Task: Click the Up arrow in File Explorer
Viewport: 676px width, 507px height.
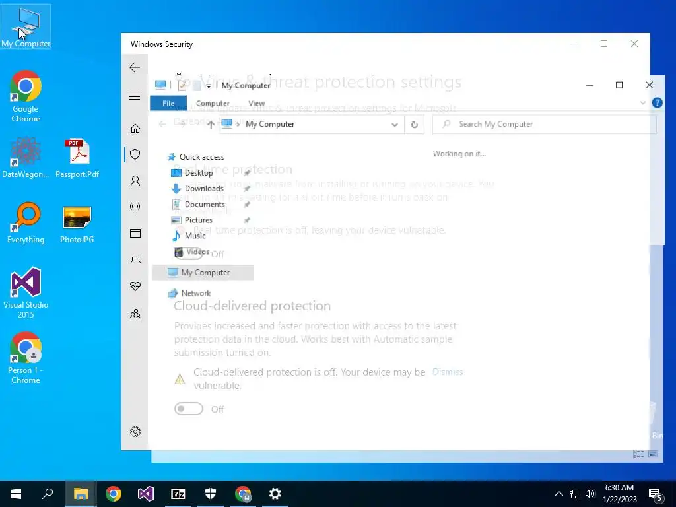Action: (211, 125)
